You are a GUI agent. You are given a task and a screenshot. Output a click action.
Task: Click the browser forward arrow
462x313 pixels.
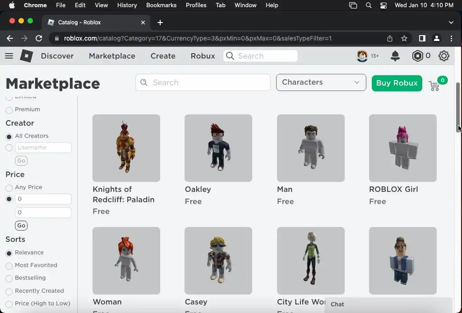pos(24,39)
